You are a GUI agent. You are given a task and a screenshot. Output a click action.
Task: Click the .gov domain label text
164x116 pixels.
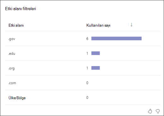coord(12,39)
